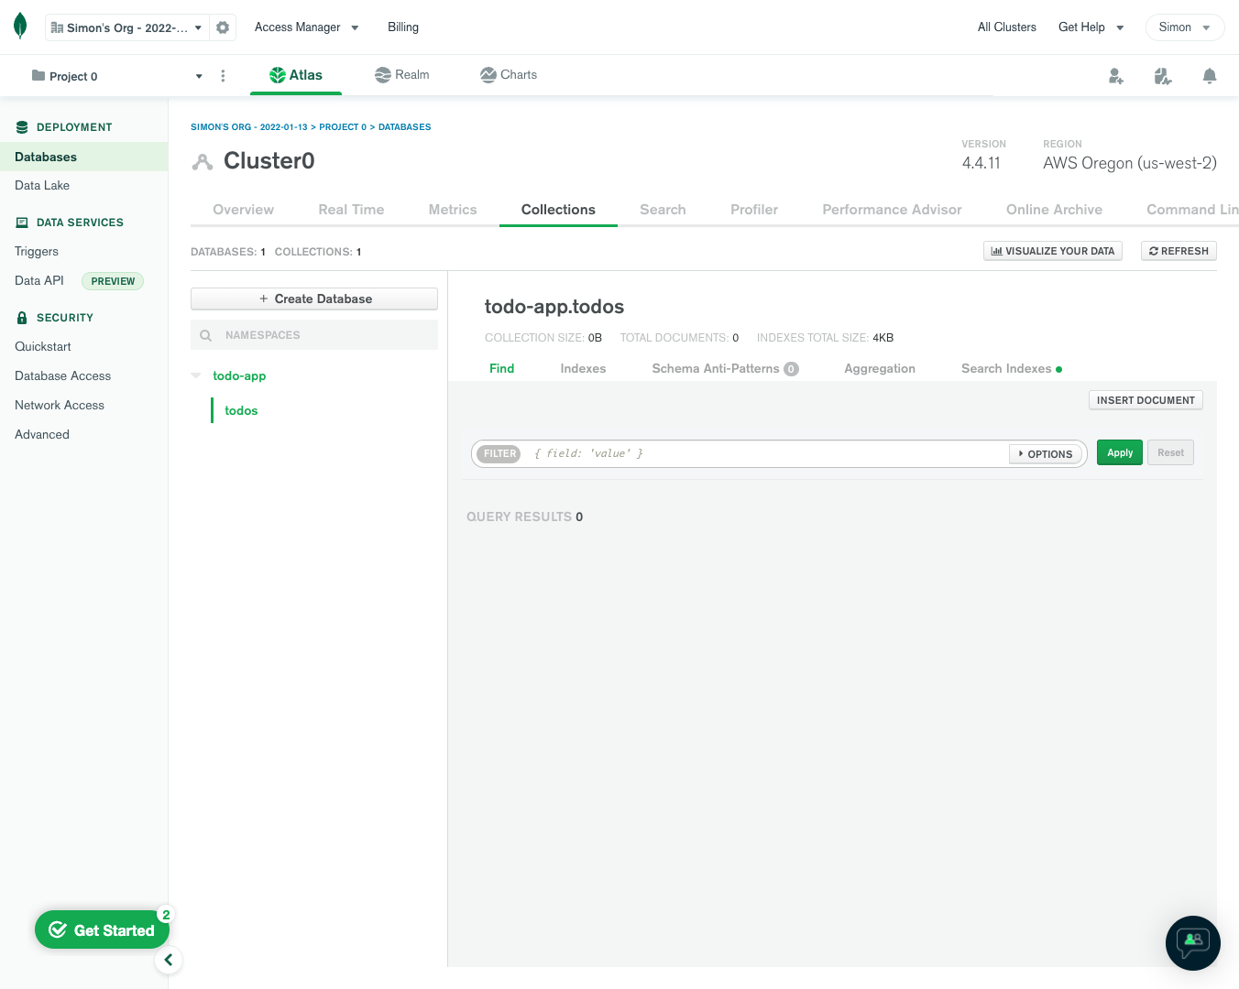Expand the query OPTIONS panel
Viewport: 1239px width, 989px height.
pyautogui.click(x=1046, y=454)
